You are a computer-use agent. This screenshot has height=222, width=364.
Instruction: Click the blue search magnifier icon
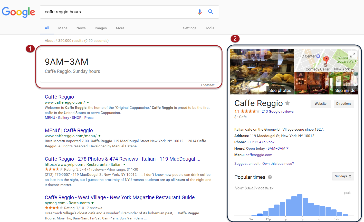click(211, 12)
